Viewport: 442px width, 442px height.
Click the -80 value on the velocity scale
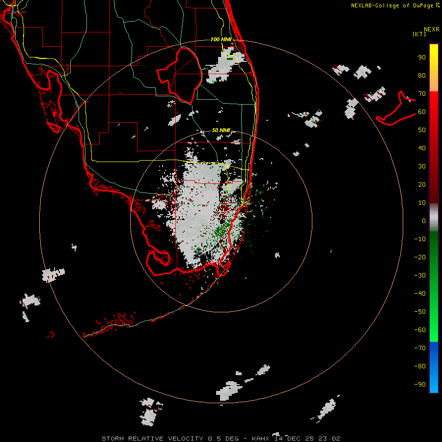tap(420, 366)
